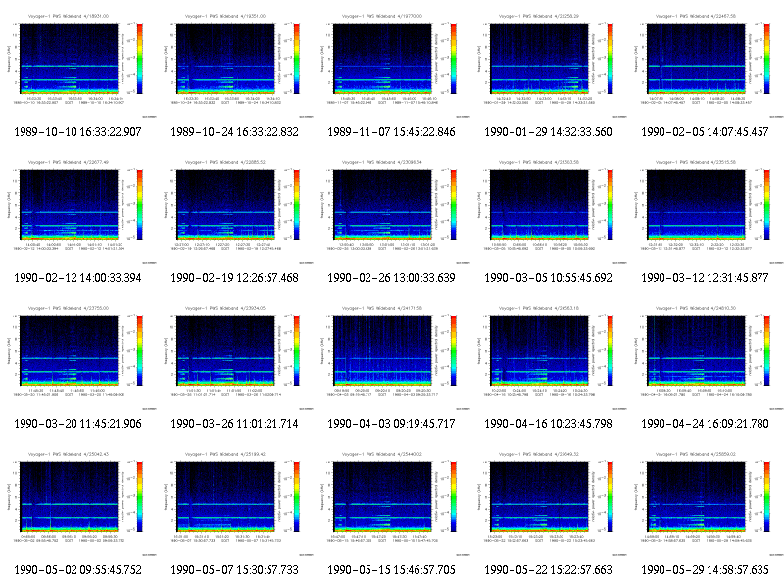The width and height of the screenshot is (784, 584).
Task: Click the caption 1989-10-24 16:33:22.832
Action: point(234,132)
